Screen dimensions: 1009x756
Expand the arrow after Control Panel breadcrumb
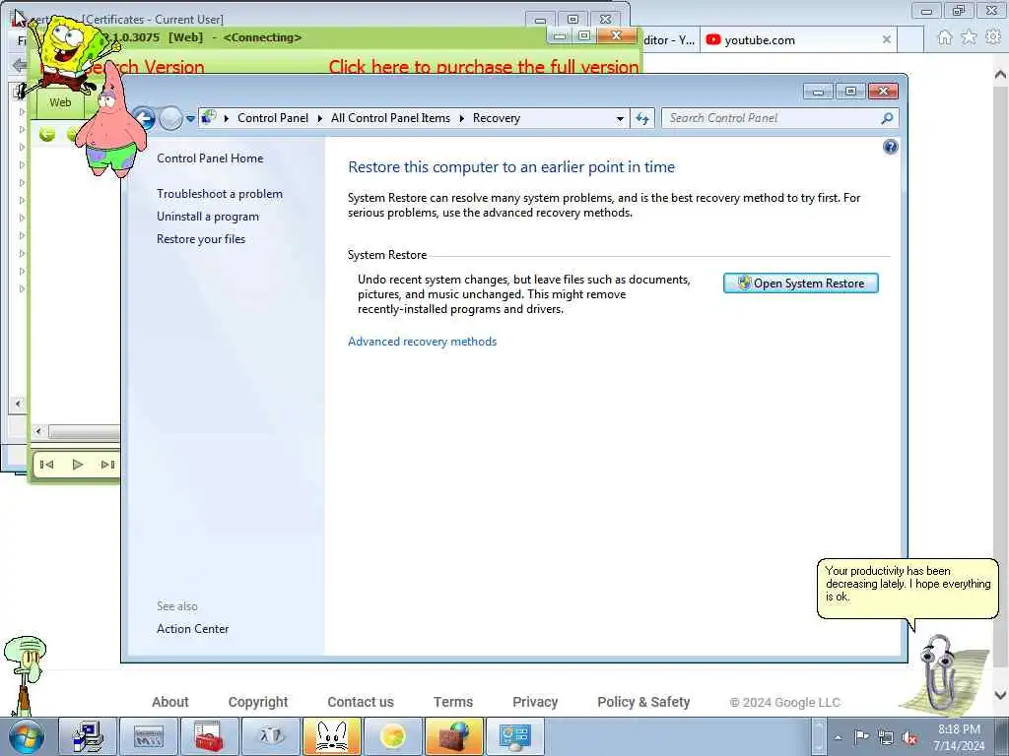click(320, 118)
